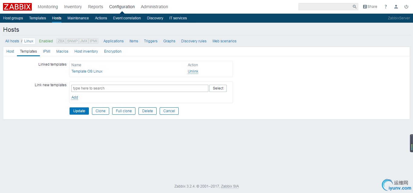
Task: Open IT services submenu
Action: tap(178, 18)
